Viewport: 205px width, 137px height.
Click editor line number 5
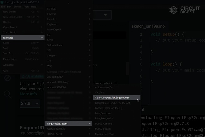(141, 58)
